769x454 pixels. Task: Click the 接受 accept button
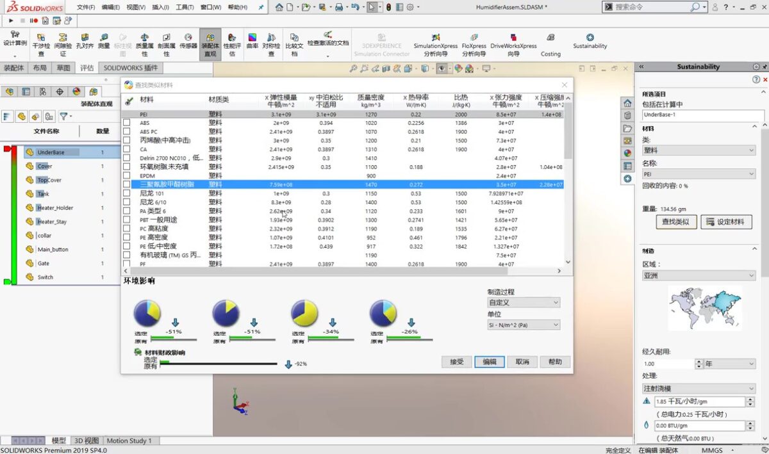[456, 362]
